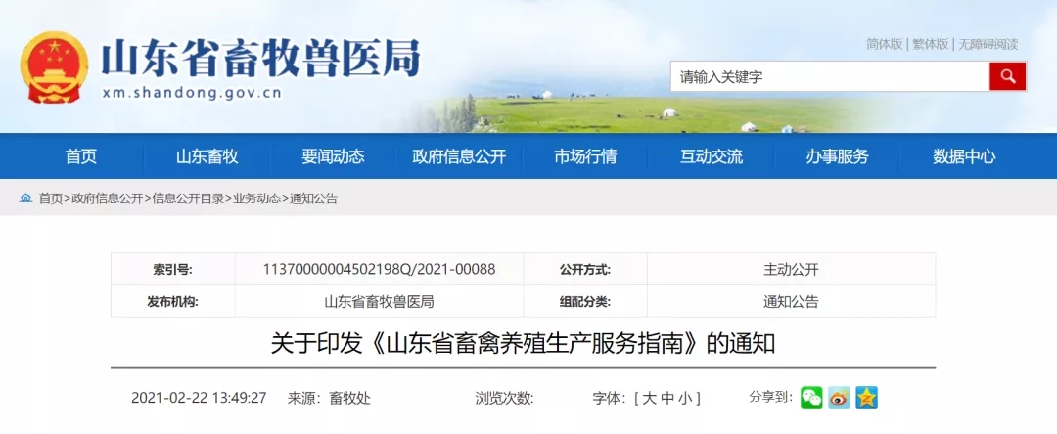
Task: Open the 互动交流 navigation tab
Action: 712,156
